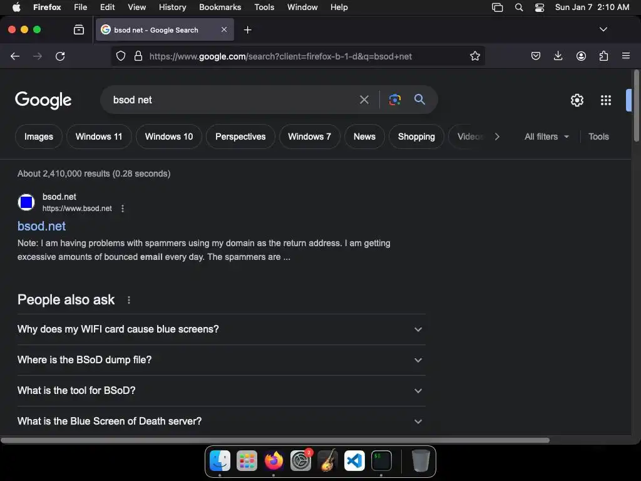Screen dimensions: 641x481
Task: Open the Bookmarks menu
Action: click(x=220, y=8)
